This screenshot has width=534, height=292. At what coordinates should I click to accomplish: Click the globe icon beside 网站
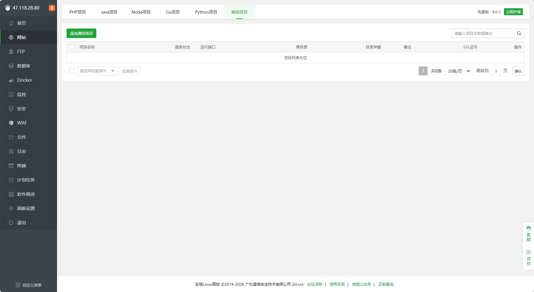tap(11, 37)
